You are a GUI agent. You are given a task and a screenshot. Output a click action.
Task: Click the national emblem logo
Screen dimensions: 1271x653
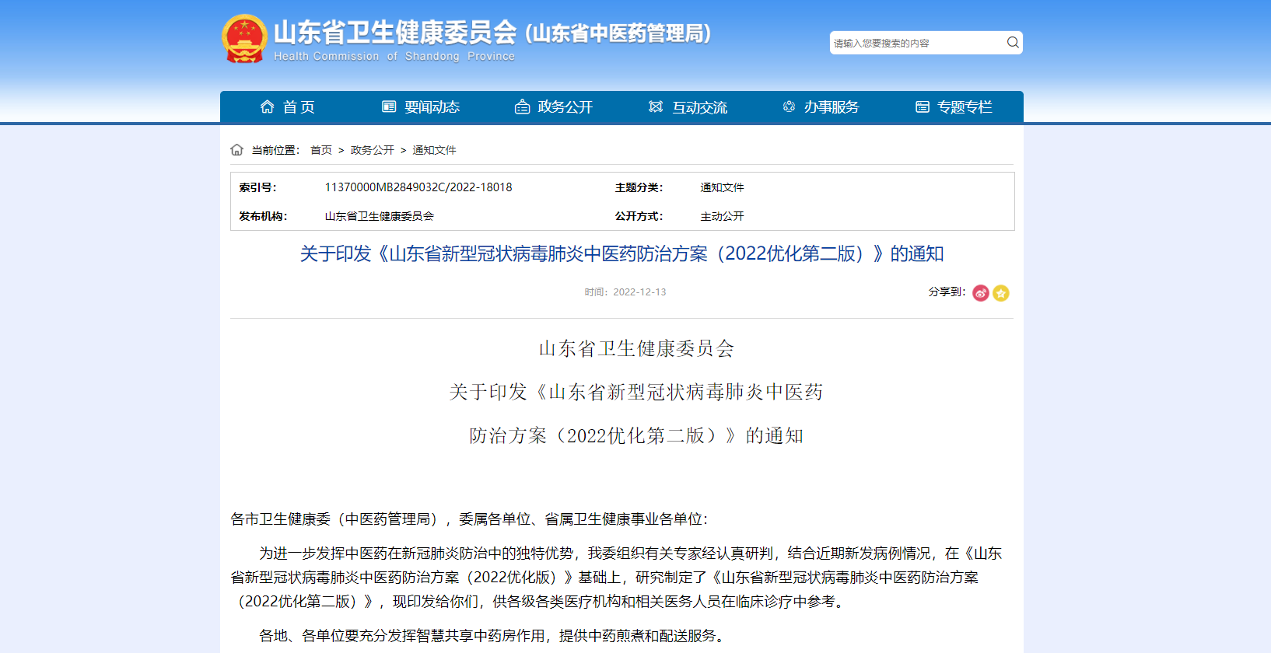tap(244, 39)
